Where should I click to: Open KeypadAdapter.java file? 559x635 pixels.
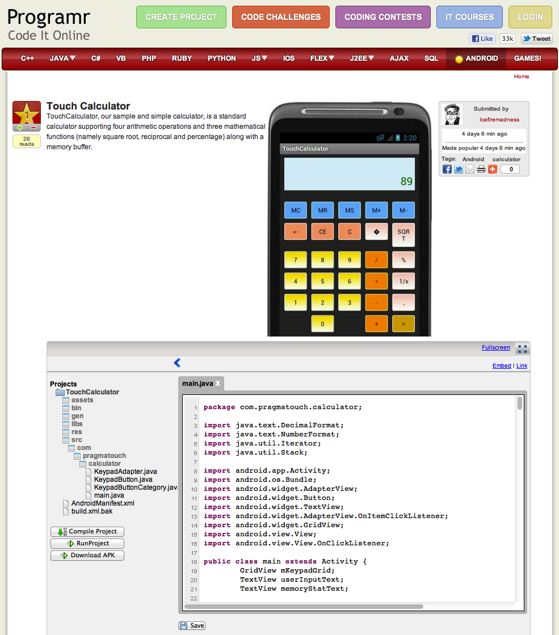click(x=121, y=472)
